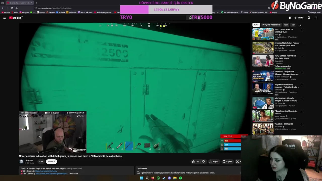Like the video with thumbs up
The image size is (322, 181).
pyautogui.click(x=195, y=162)
